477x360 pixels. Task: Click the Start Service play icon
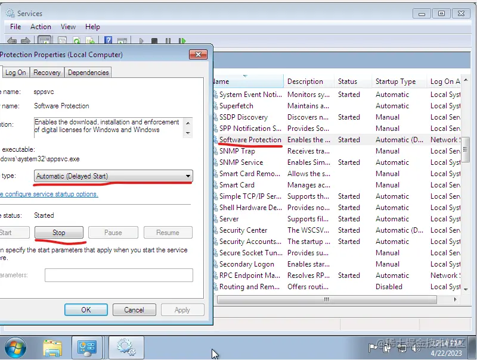click(x=141, y=40)
